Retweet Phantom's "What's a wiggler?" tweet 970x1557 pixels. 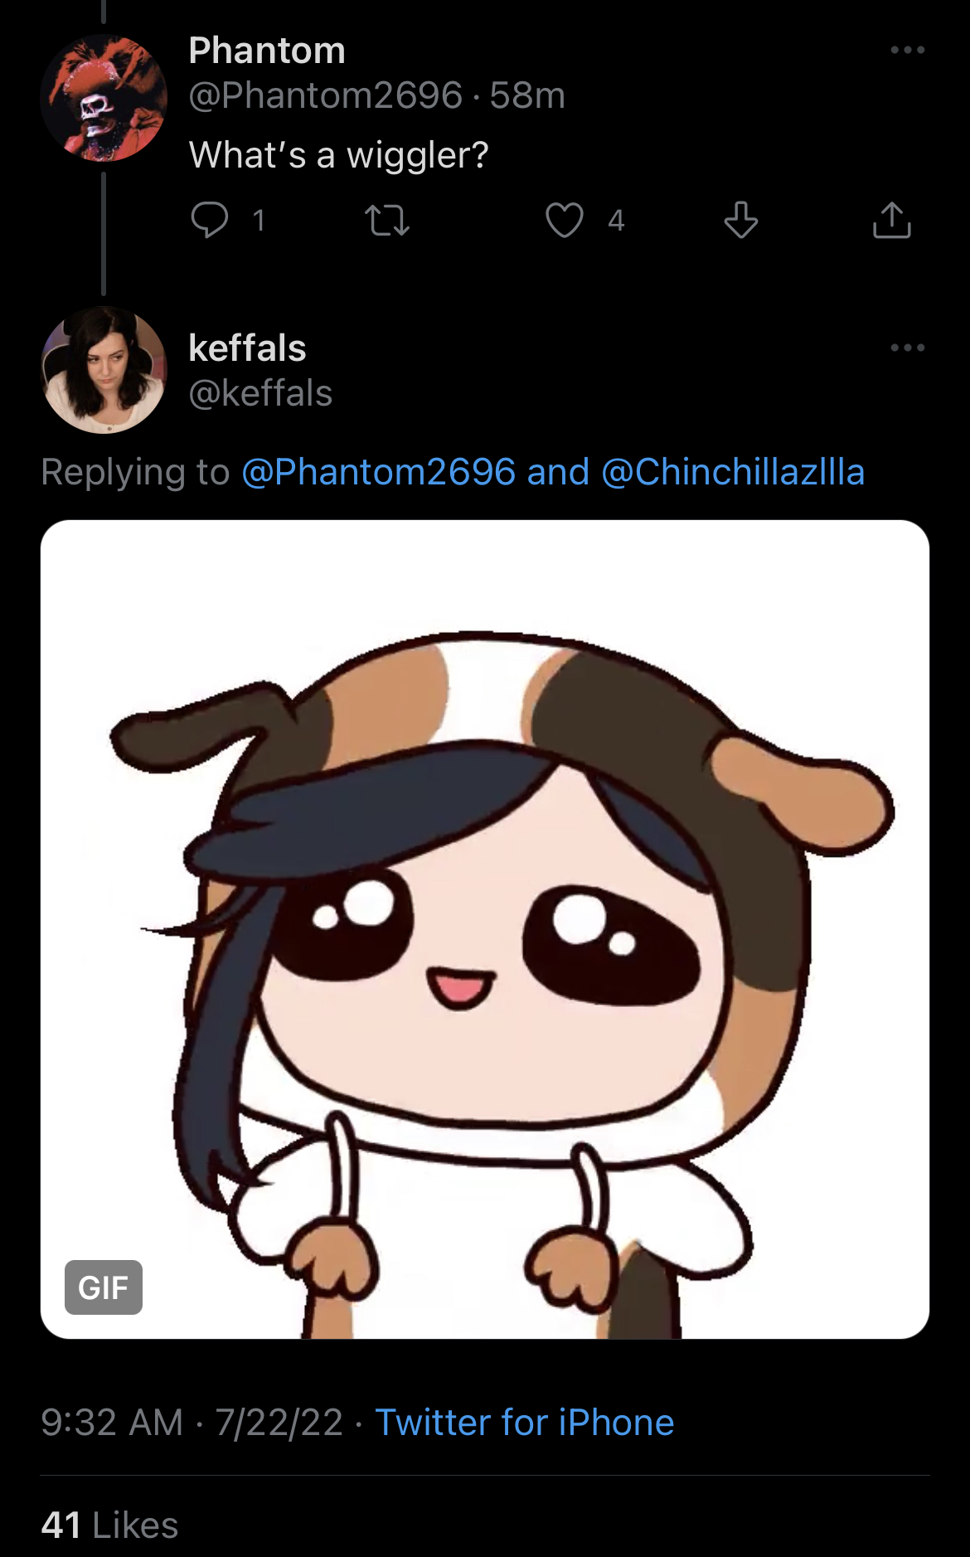(387, 221)
